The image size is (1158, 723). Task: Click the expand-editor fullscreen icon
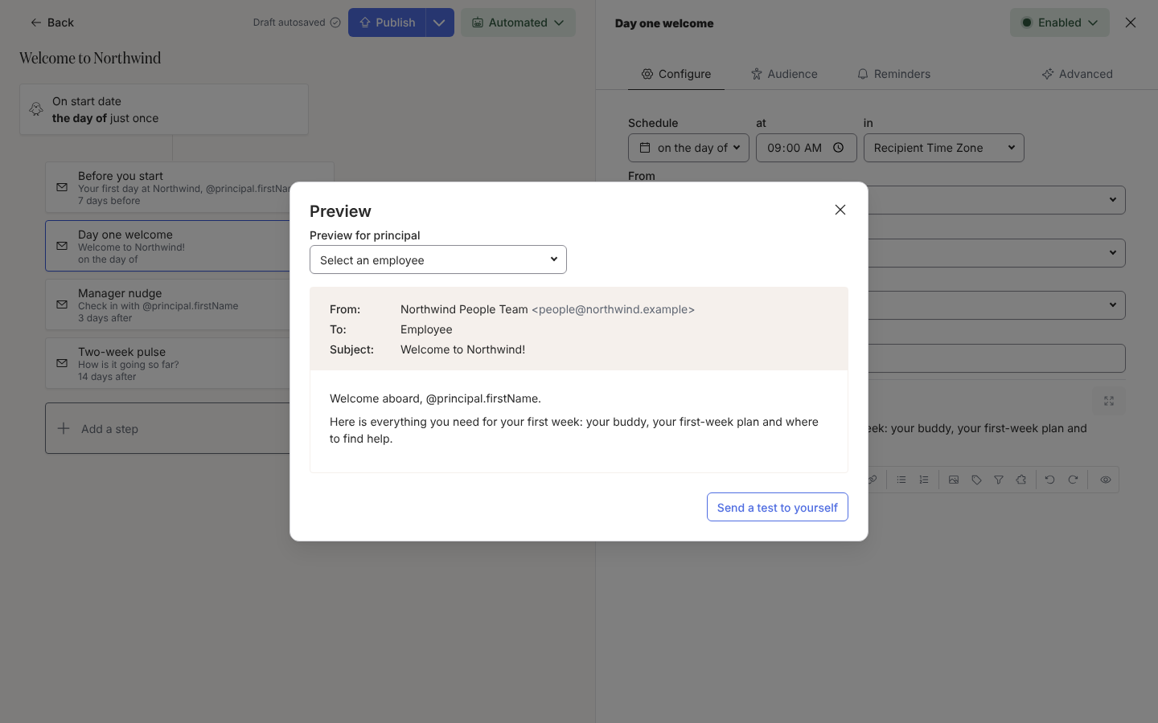point(1109,401)
